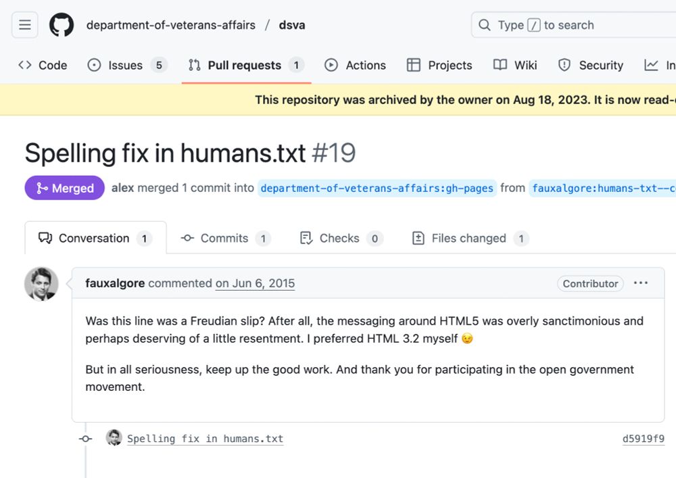
Task: Click the PR number #19
Action: tap(334, 153)
